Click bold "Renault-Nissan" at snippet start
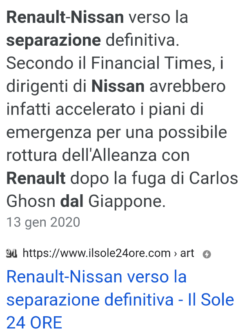Viewport: 245px width, 335px height. [65, 17]
